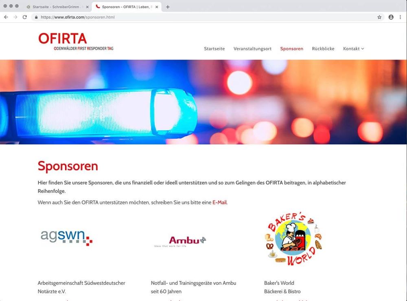Open a new tab with the plus icon
This screenshot has height=301, width=407.
tap(168, 7)
